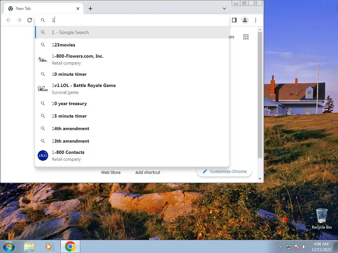Click the Customize Chrome button

pyautogui.click(x=224, y=171)
